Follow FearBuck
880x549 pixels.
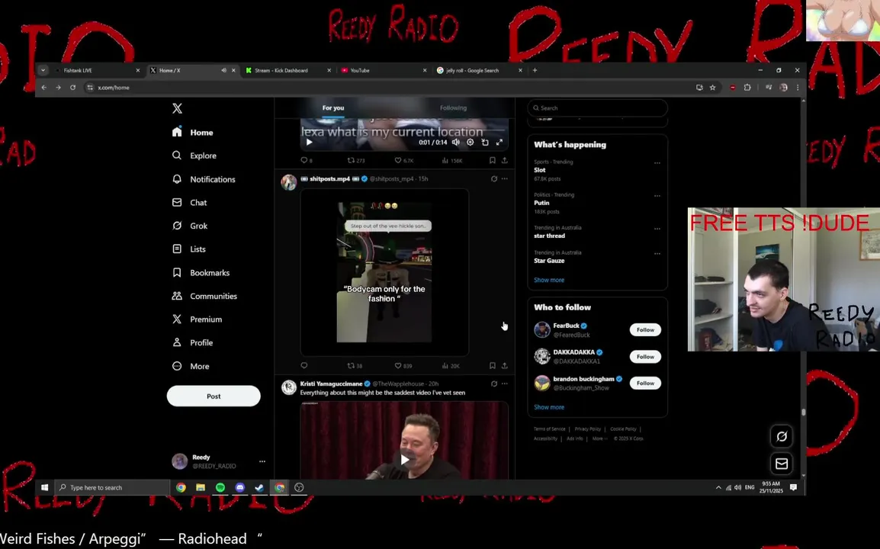[x=645, y=329]
